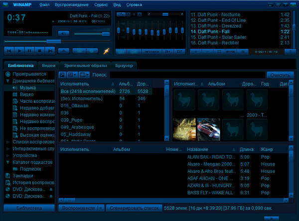
Task: Toggle repeat mode
Action: click(x=92, y=51)
